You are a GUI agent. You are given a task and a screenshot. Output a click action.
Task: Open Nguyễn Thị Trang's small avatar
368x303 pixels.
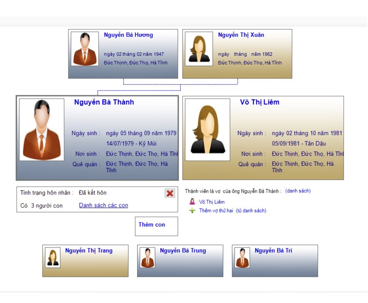pyautogui.click(x=53, y=258)
